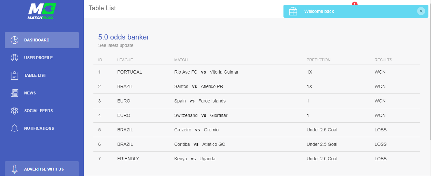Click the Social Feeds atom icon

[14, 111]
